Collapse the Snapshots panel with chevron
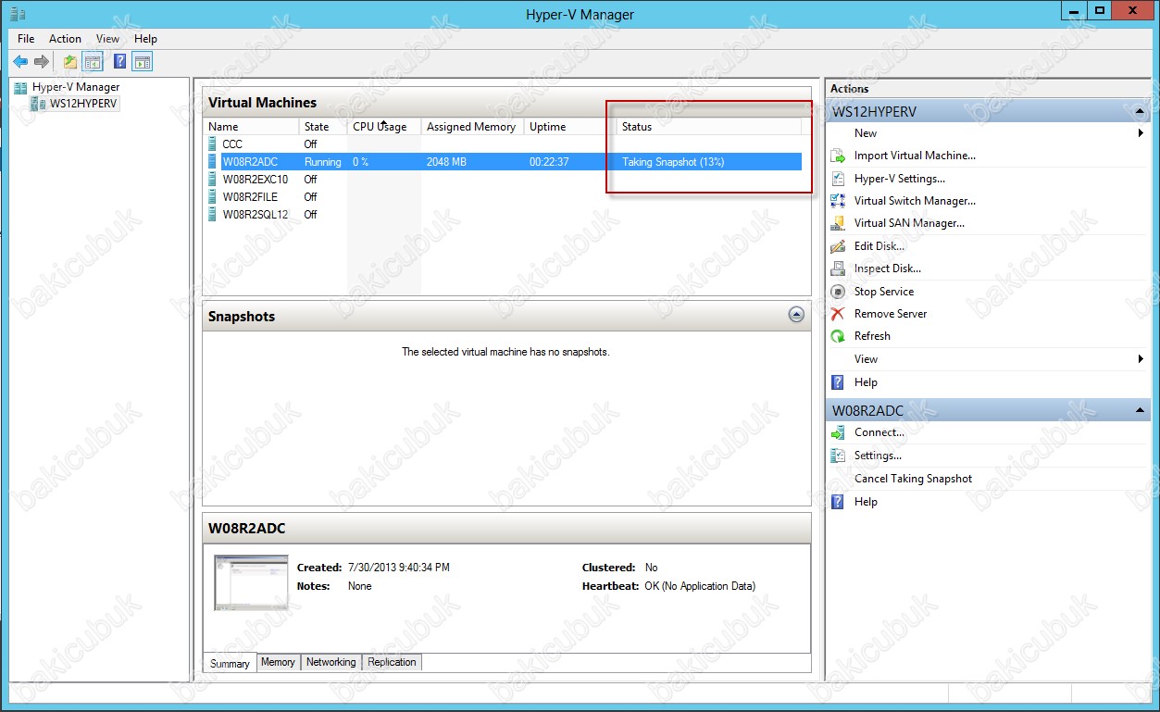The image size is (1160, 712). tap(796, 315)
